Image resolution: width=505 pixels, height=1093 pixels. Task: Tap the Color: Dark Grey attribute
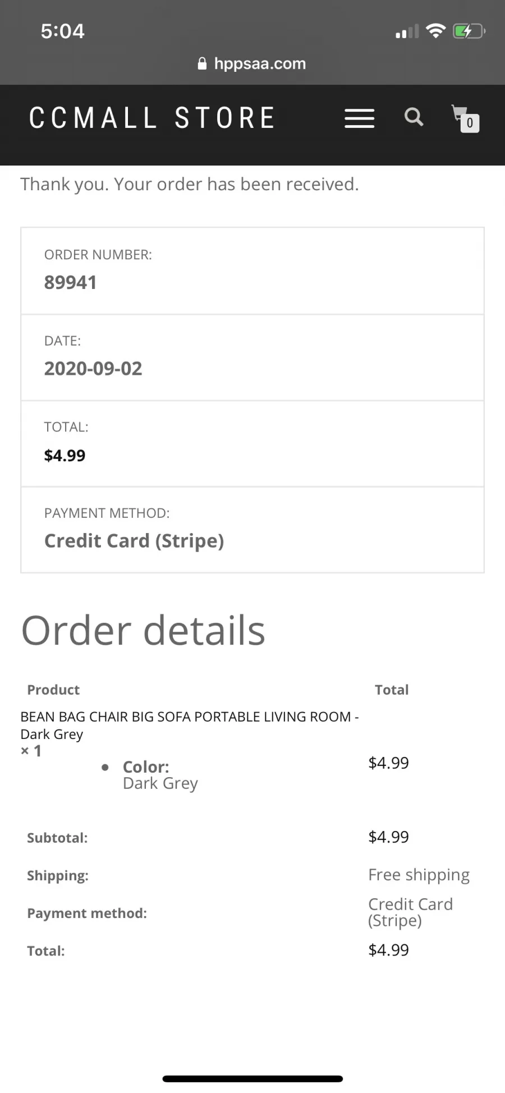[160, 775]
